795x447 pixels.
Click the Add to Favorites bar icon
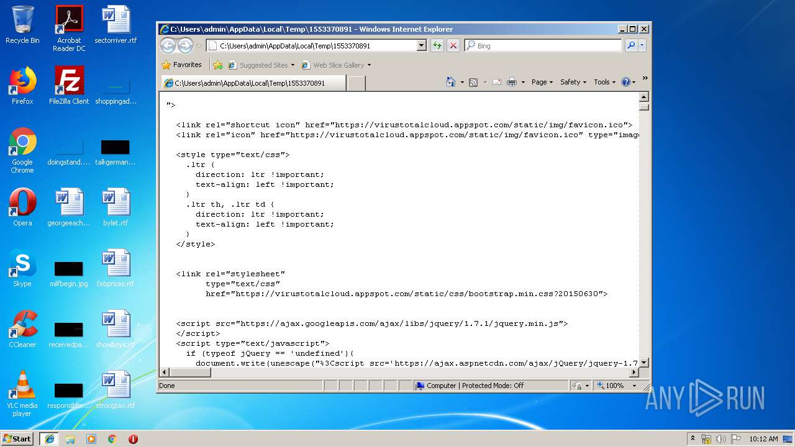(218, 65)
